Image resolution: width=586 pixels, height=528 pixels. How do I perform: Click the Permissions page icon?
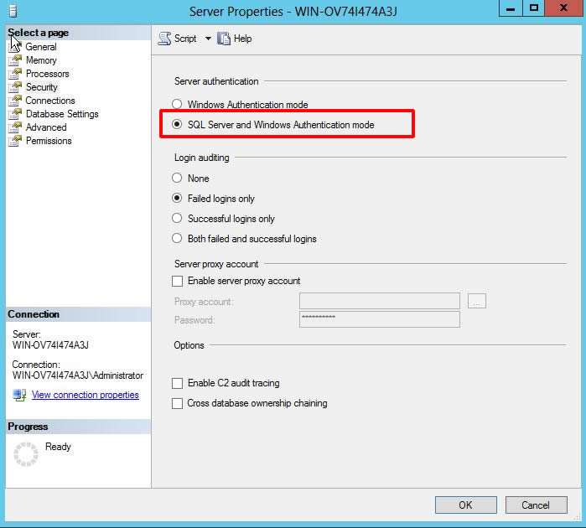(15, 141)
